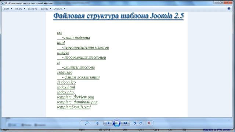Click the fit to window icon
Image resolution: width=235 pixels, height=132 pixels.
[x=98, y=123]
